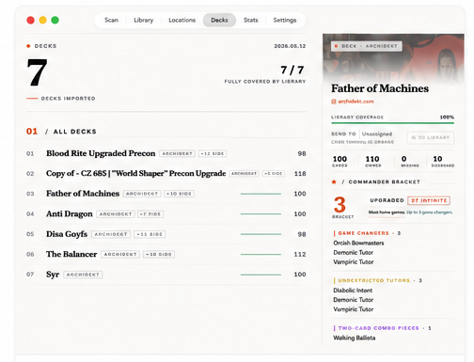Click Archidekt tag on World Shaper row

[244, 174]
